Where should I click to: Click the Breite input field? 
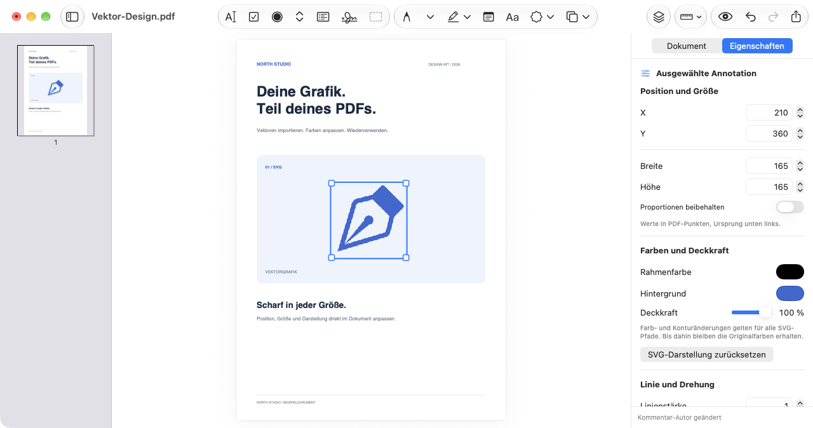point(769,166)
